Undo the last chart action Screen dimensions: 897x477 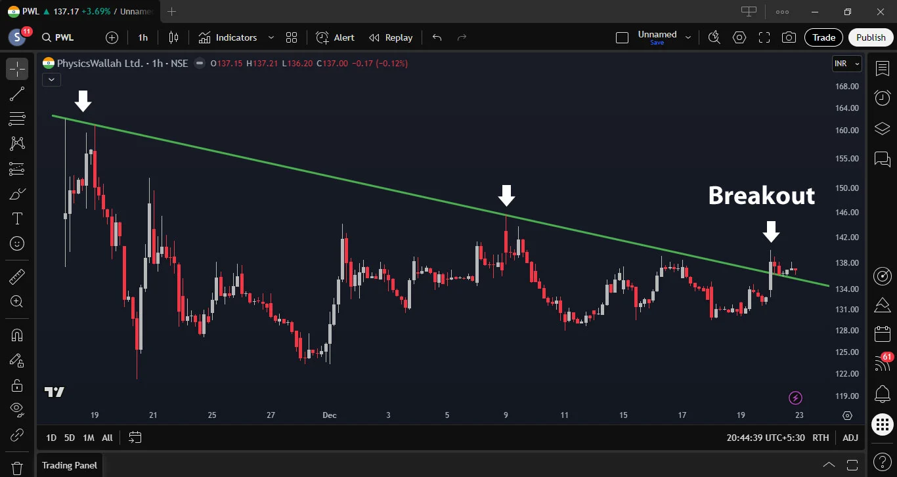click(x=437, y=37)
